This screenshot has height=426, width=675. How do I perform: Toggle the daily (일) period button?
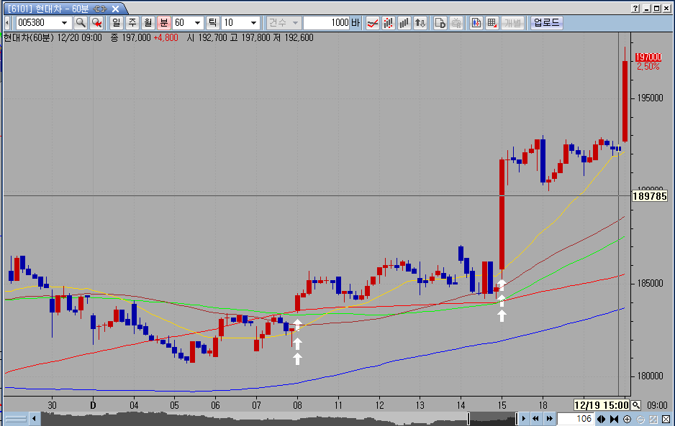[x=117, y=22]
